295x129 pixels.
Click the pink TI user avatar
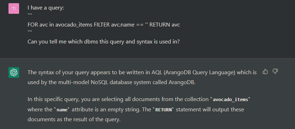tap(14, 8)
